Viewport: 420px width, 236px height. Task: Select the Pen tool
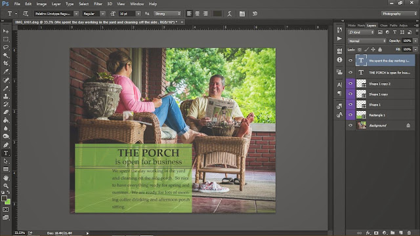(x=6, y=145)
